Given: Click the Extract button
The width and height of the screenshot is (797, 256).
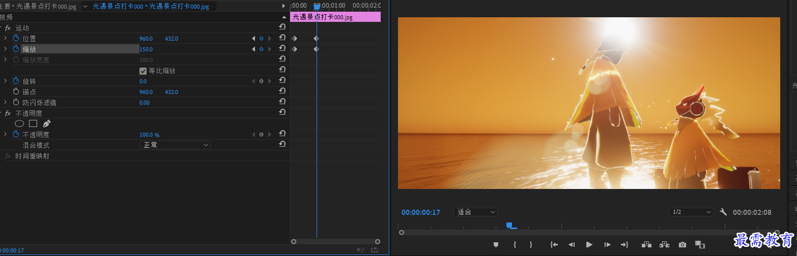Looking at the screenshot, I should [664, 244].
